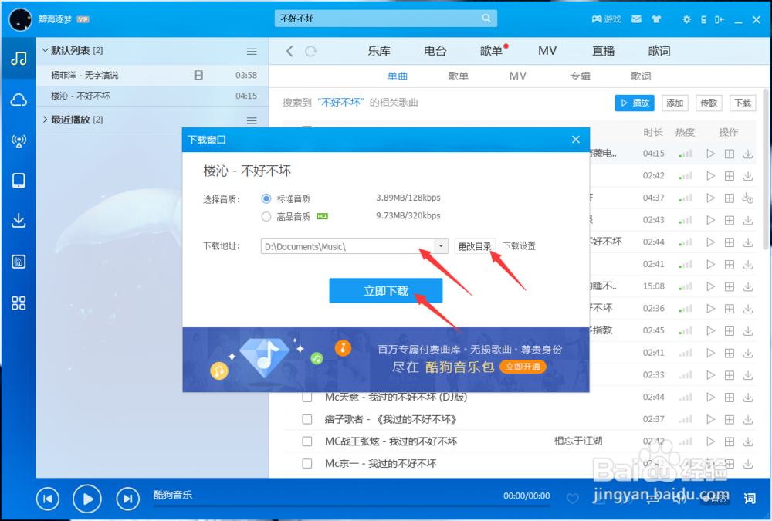Open the cloud music sidebar icon
Screen dimensions: 772x521
19,100
